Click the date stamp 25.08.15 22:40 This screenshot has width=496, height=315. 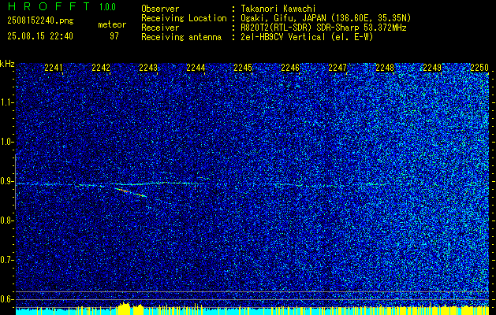40,36
